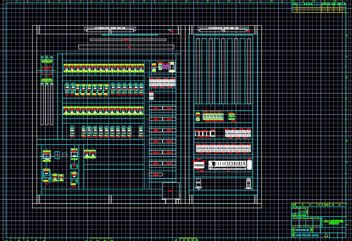The width and height of the screenshot is (352, 241).
Task: Select the cyan horizontal bar under FL1
Action: [130, 35]
